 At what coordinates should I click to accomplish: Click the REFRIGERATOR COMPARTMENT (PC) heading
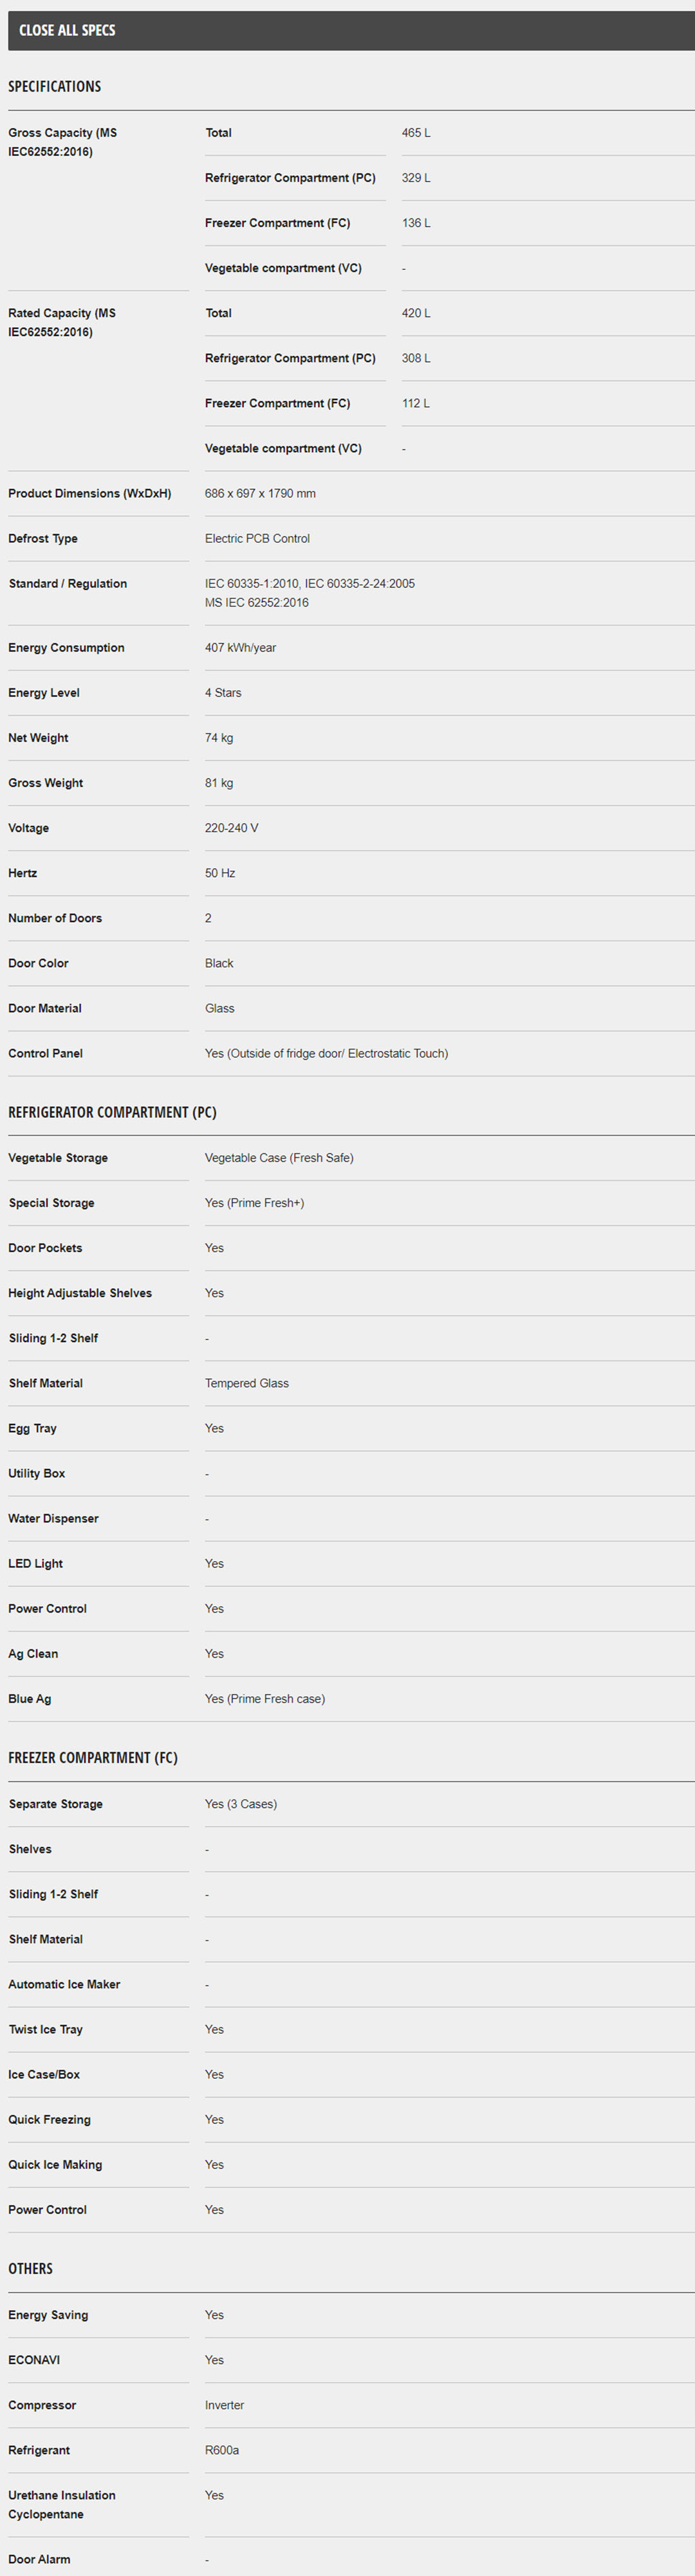point(112,1112)
